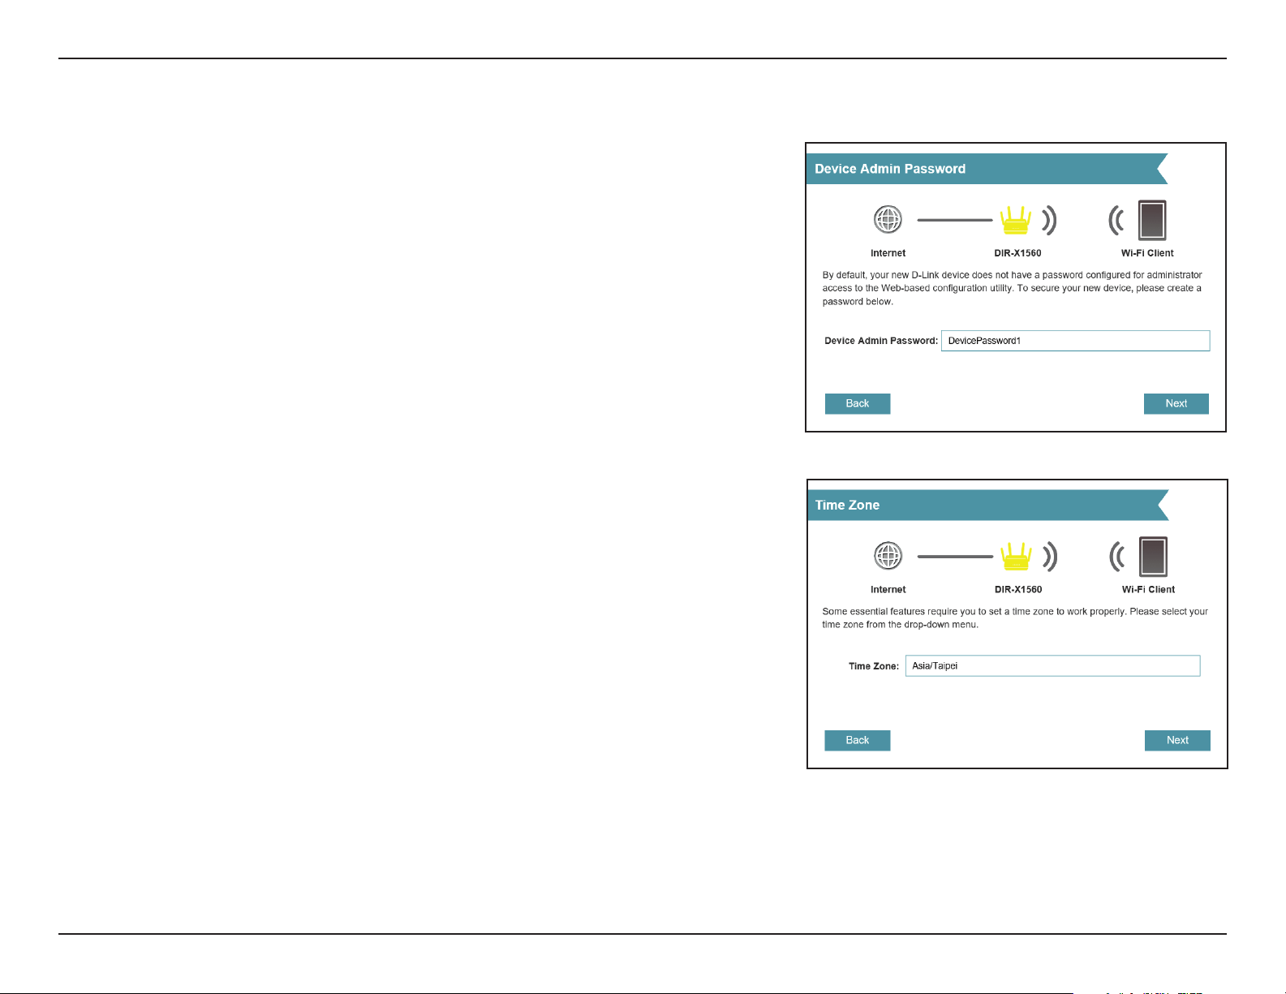Click the "DIR-X1560" label in Time Zone panel

(x=1018, y=590)
